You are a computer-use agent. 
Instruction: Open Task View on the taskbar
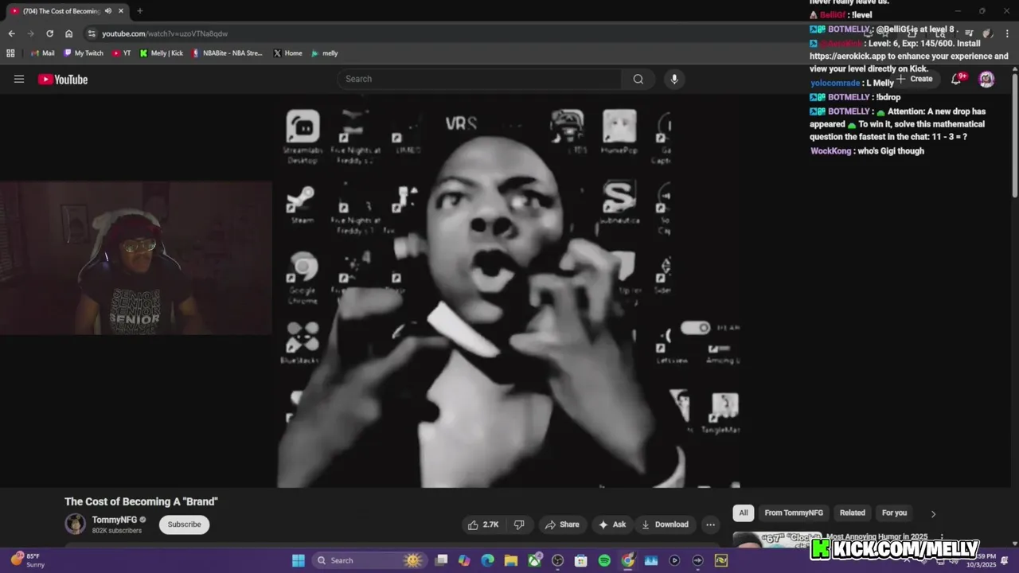pyautogui.click(x=442, y=560)
